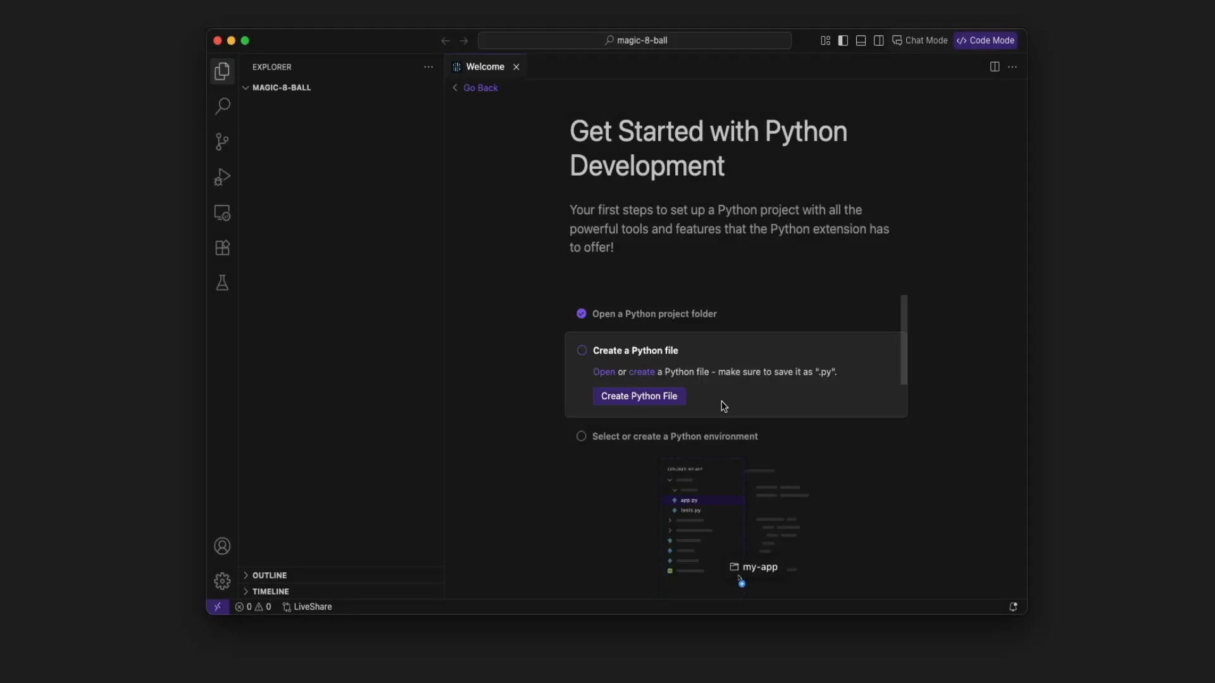The height and width of the screenshot is (683, 1215).
Task: Click the magic-8-ball command center search
Action: (635, 40)
